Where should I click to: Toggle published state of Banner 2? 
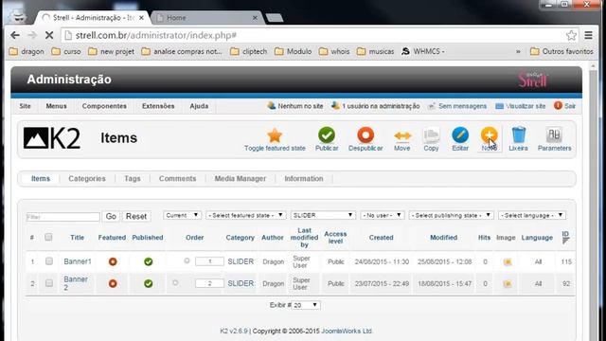pos(148,283)
